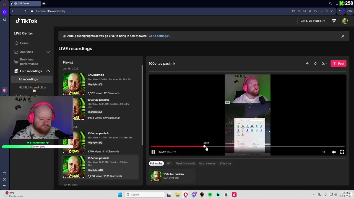The image size is (354, 199).
Task: Go back using the browser back arrow
Action: (x=13, y=11)
